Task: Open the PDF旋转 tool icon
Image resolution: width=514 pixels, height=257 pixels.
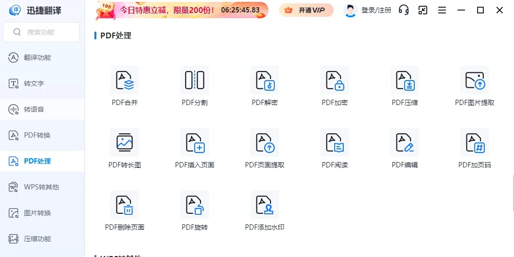Action: tap(195, 205)
